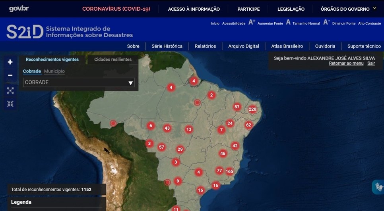The height and width of the screenshot is (211, 384).
Task: Click the lone 57 marker near 220
Action: point(237,107)
